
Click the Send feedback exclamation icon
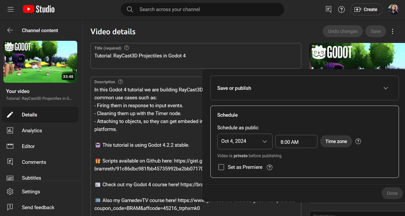[10, 207]
